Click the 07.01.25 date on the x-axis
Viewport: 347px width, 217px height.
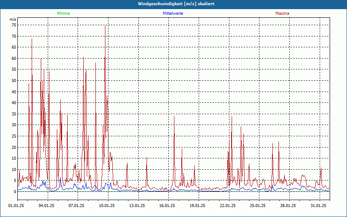pos(76,206)
